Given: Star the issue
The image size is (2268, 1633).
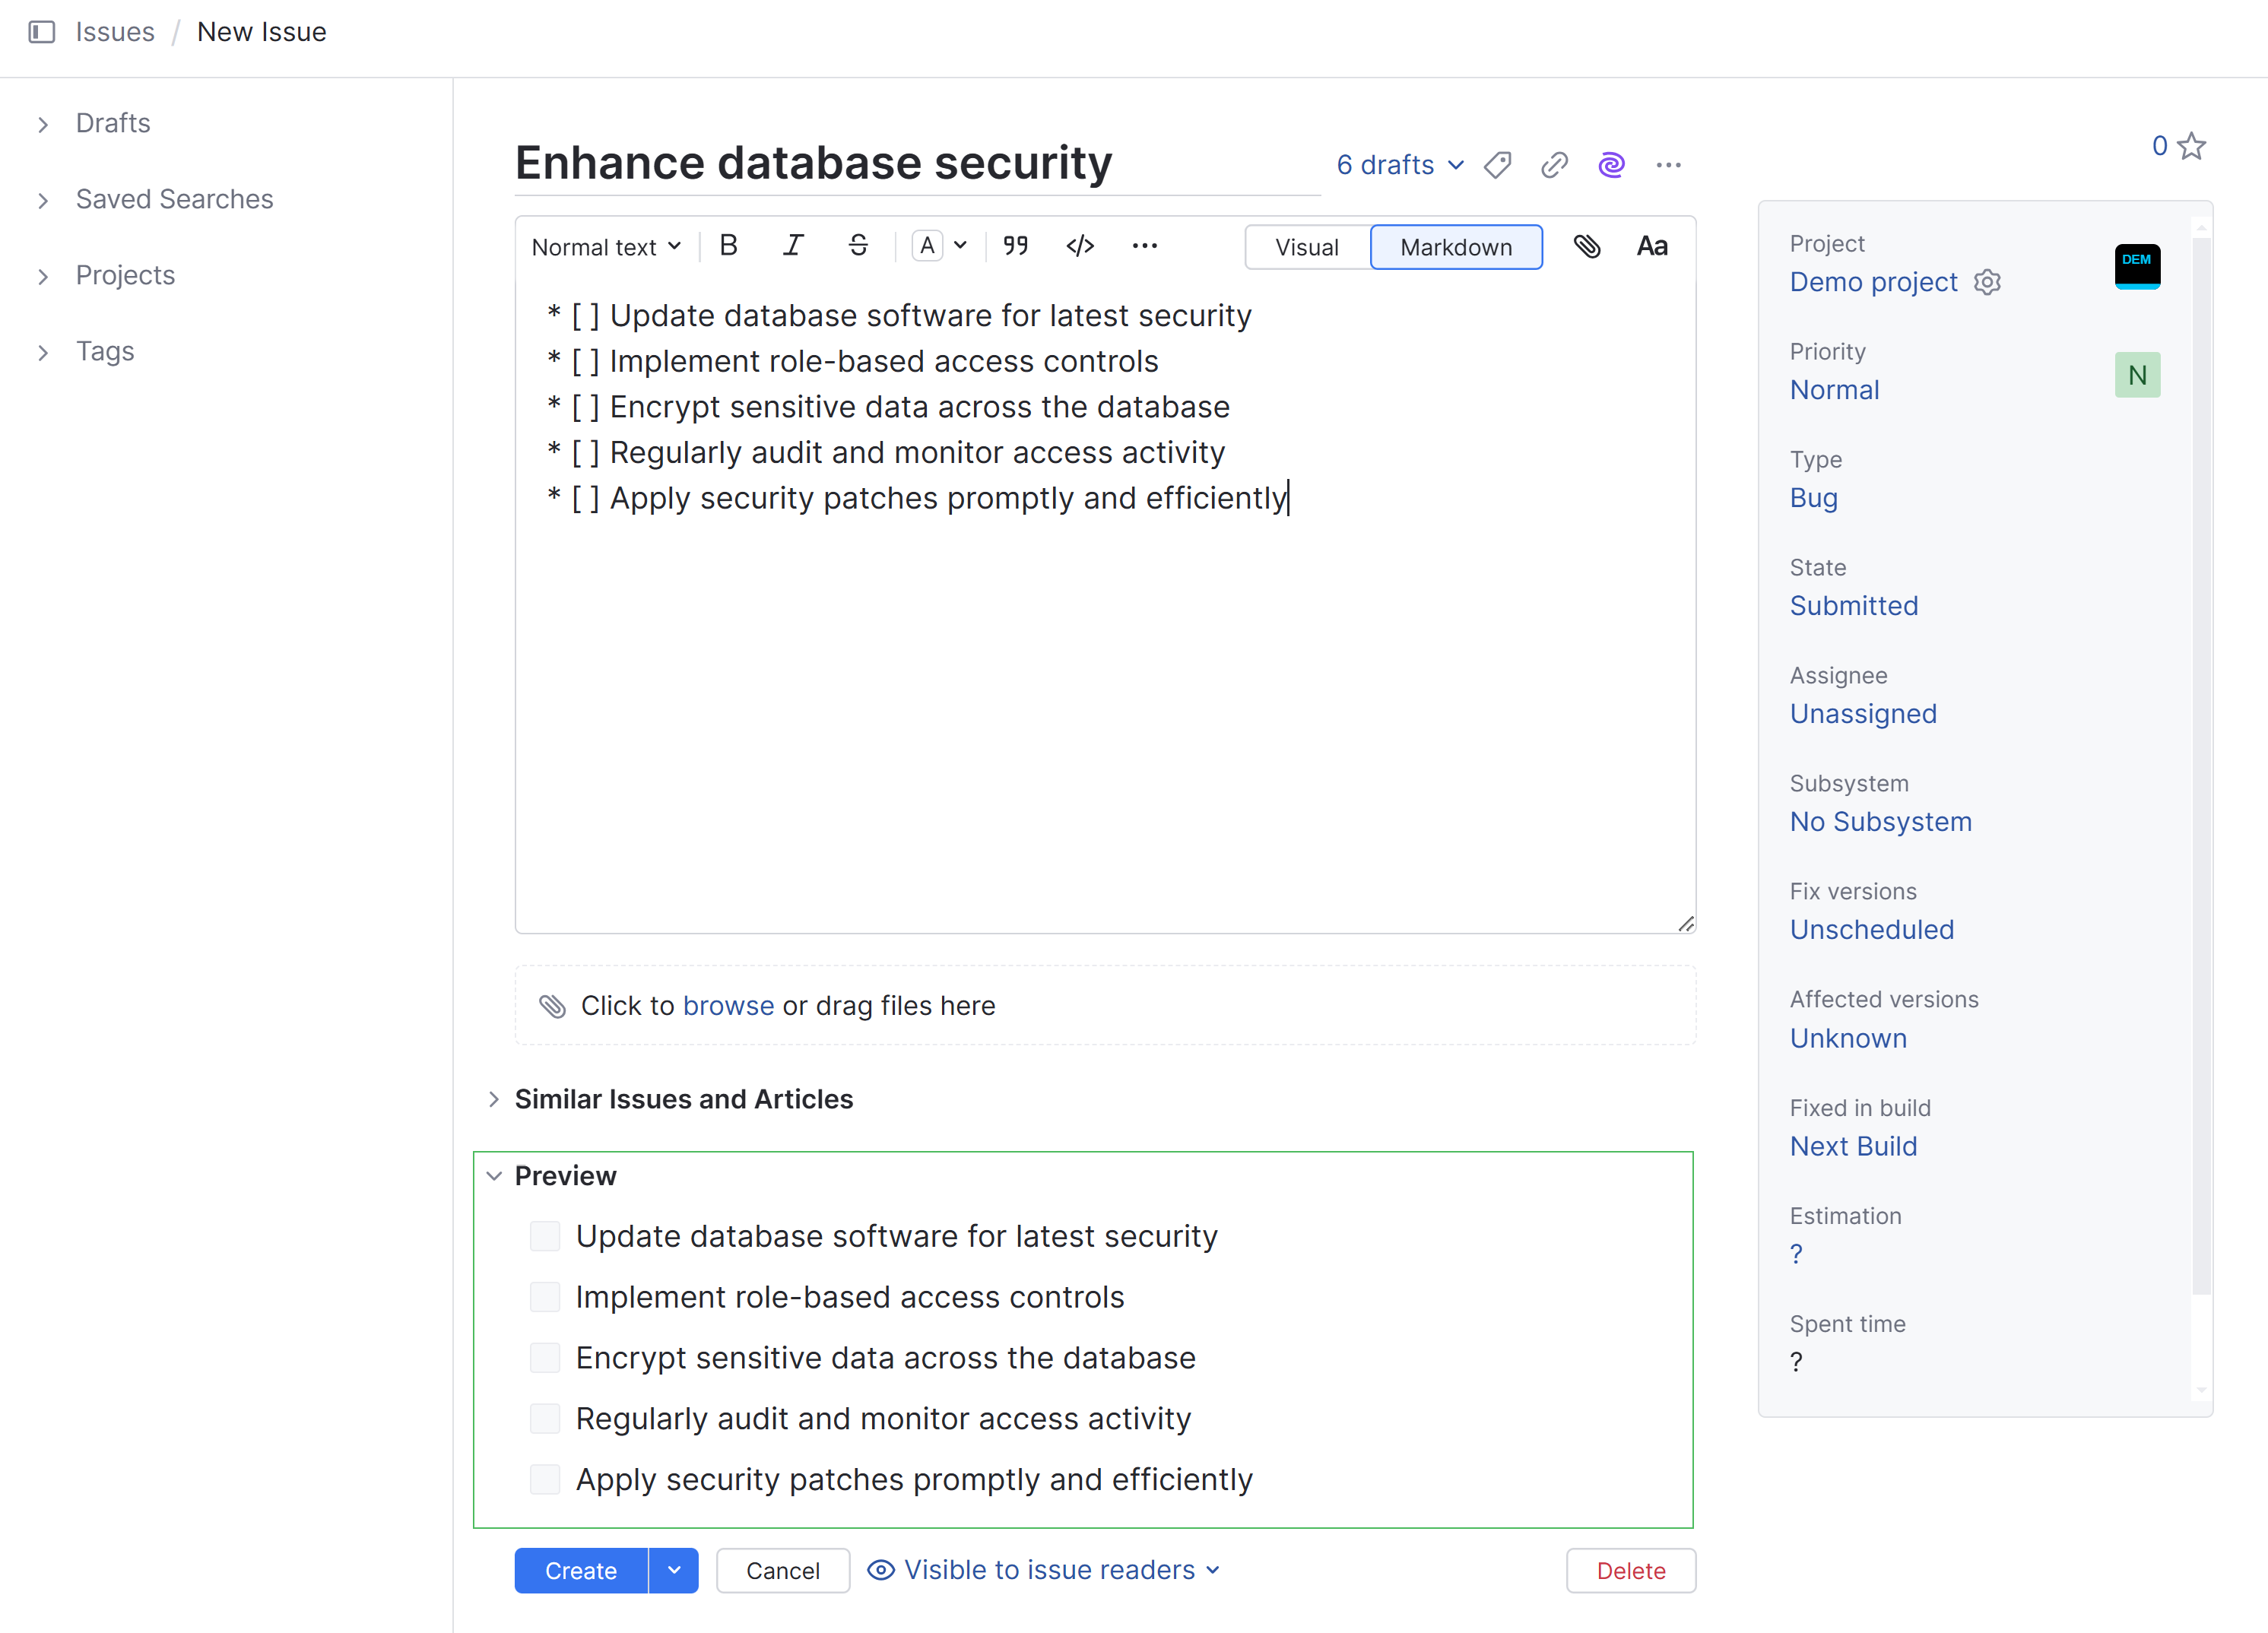Looking at the screenshot, I should [x=2191, y=147].
